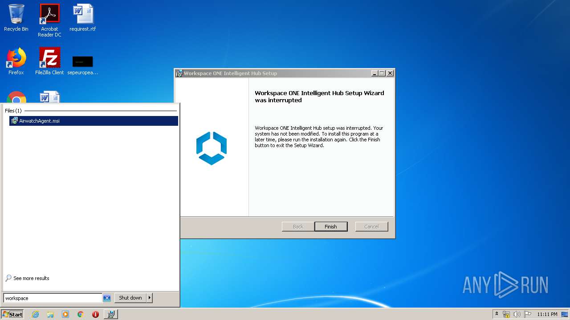The height and width of the screenshot is (320, 570).
Task: Click the Files (1) results header
Action: (x=13, y=111)
